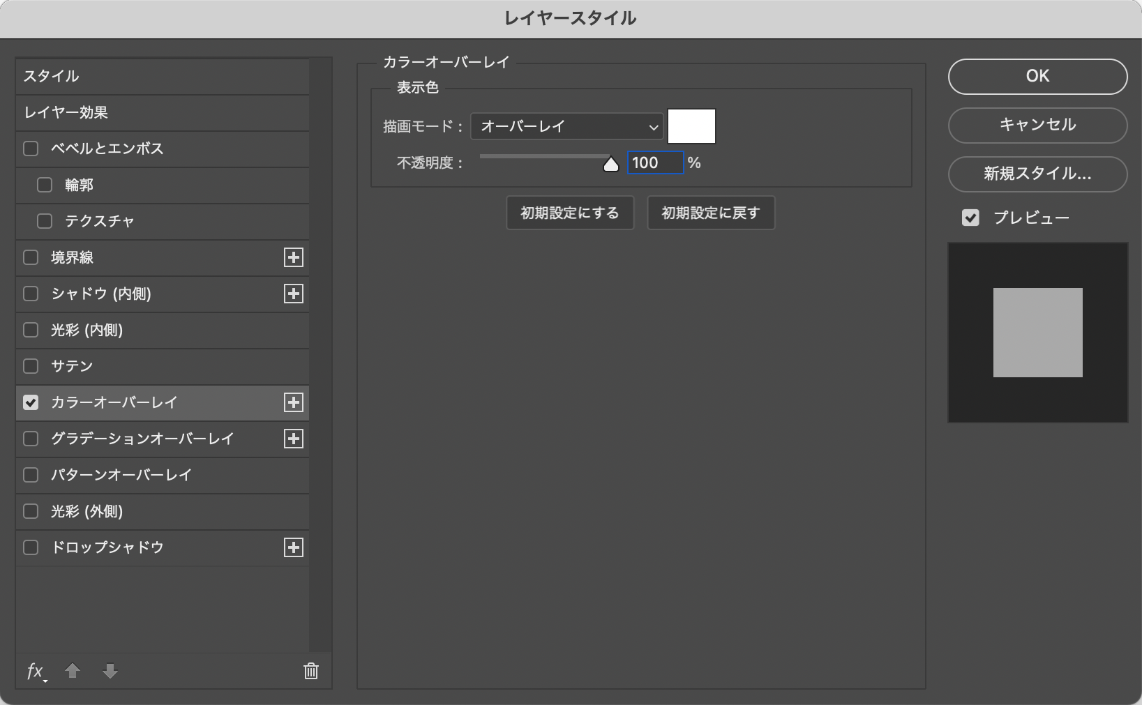Click the 初期設定に戻す button
Screen dimensions: 1142x705
pos(710,213)
